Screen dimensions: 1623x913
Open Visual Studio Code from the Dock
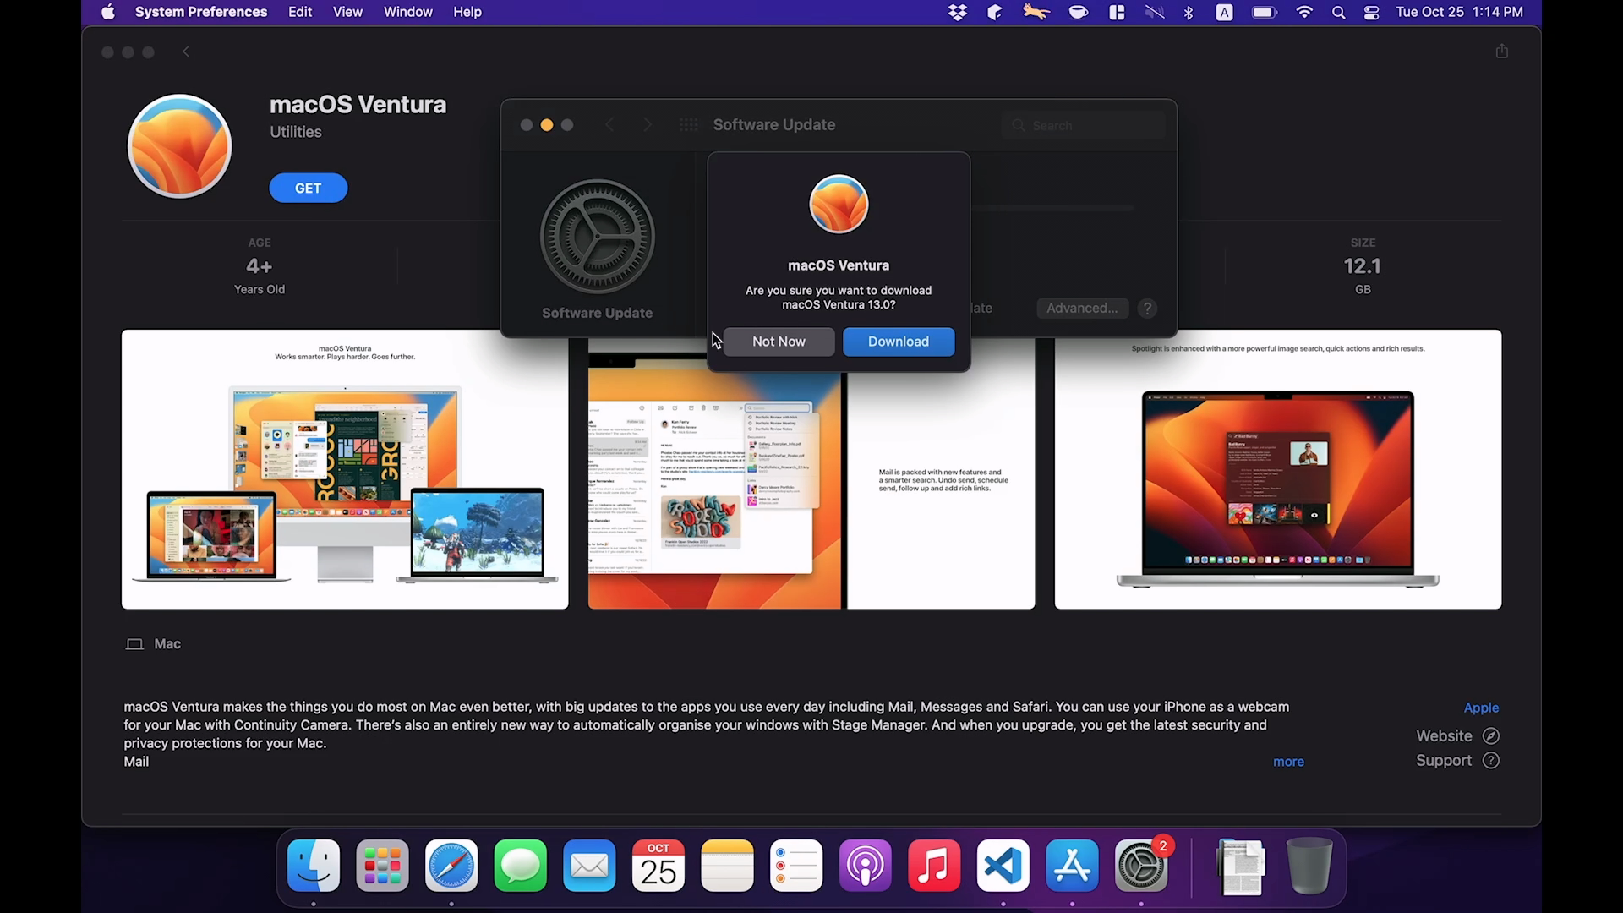[1003, 866]
